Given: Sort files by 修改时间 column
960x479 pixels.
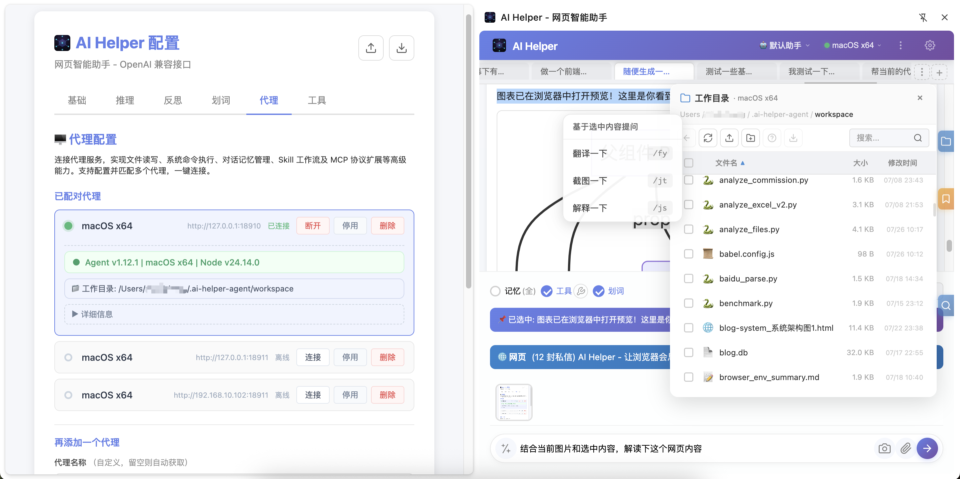Looking at the screenshot, I should click(x=902, y=163).
